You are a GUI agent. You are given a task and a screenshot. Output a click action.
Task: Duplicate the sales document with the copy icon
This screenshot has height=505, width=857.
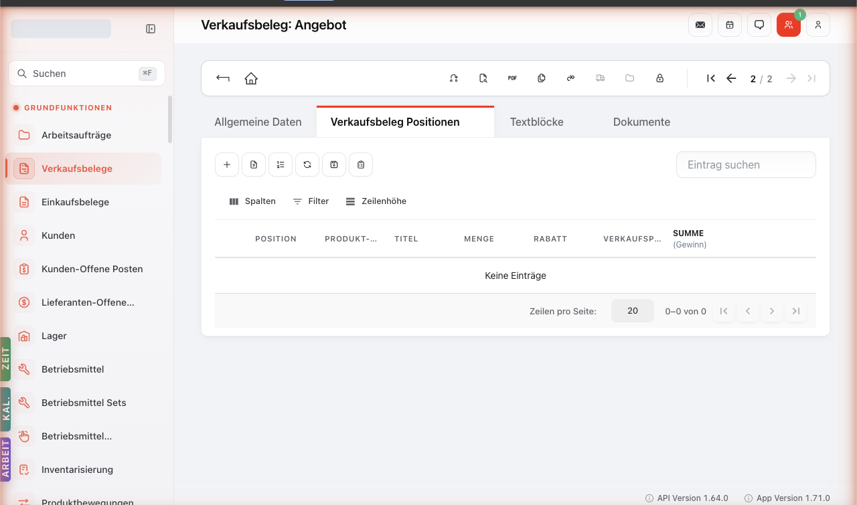[542, 78]
